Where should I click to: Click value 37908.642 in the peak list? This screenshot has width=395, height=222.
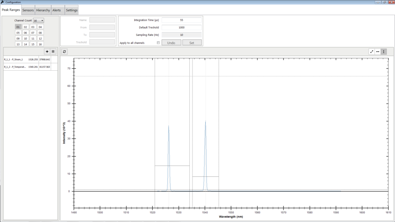[x=45, y=59]
